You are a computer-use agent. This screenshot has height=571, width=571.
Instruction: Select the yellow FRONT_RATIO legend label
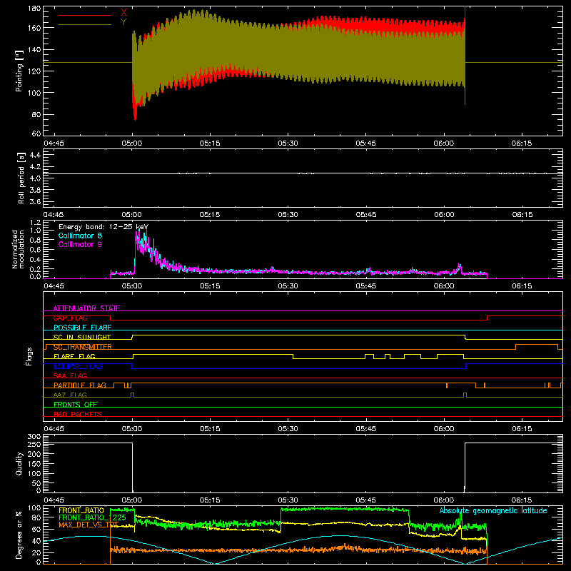click(81, 510)
